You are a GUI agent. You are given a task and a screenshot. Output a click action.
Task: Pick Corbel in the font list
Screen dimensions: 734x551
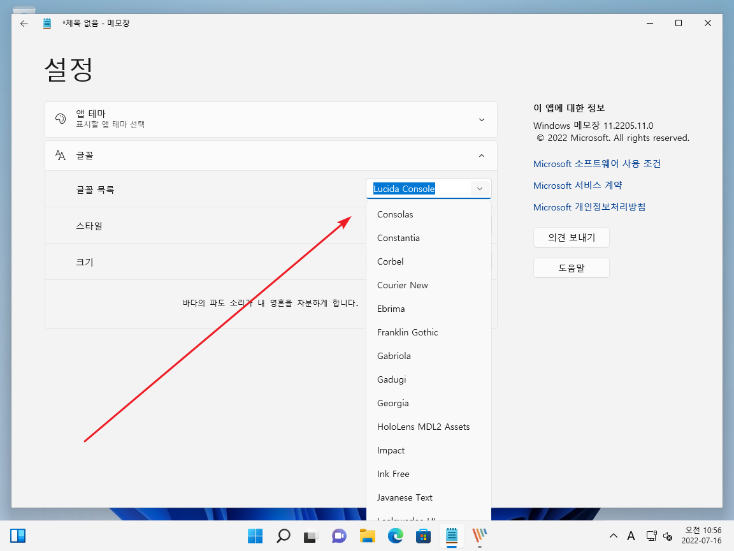(x=429, y=261)
